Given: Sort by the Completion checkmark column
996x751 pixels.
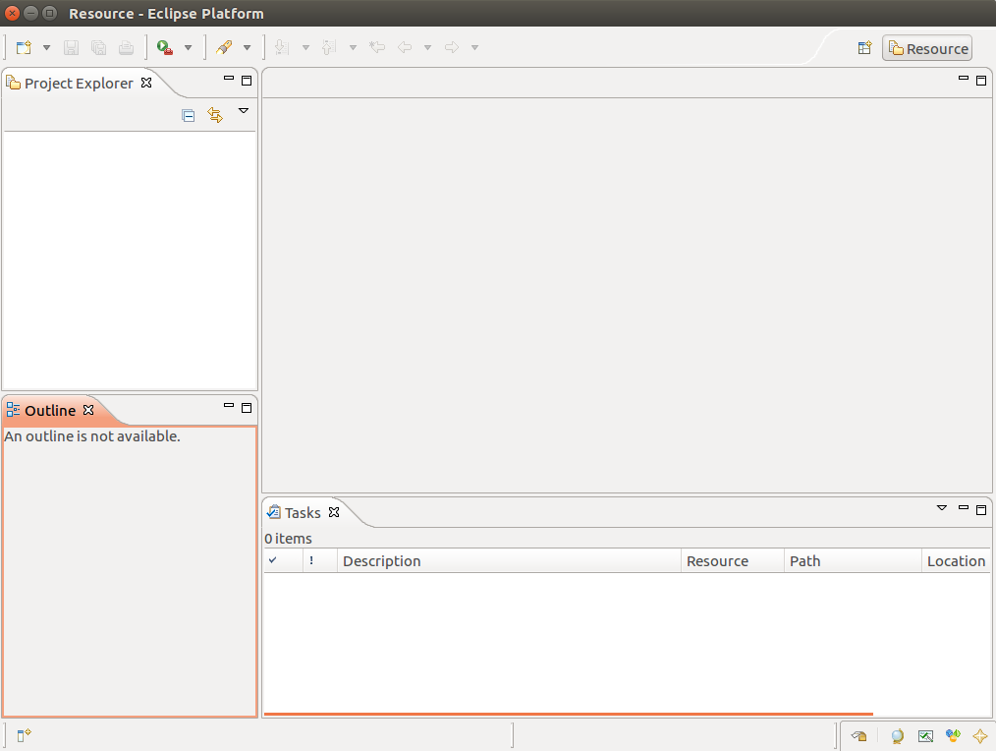Looking at the screenshot, I should 283,561.
